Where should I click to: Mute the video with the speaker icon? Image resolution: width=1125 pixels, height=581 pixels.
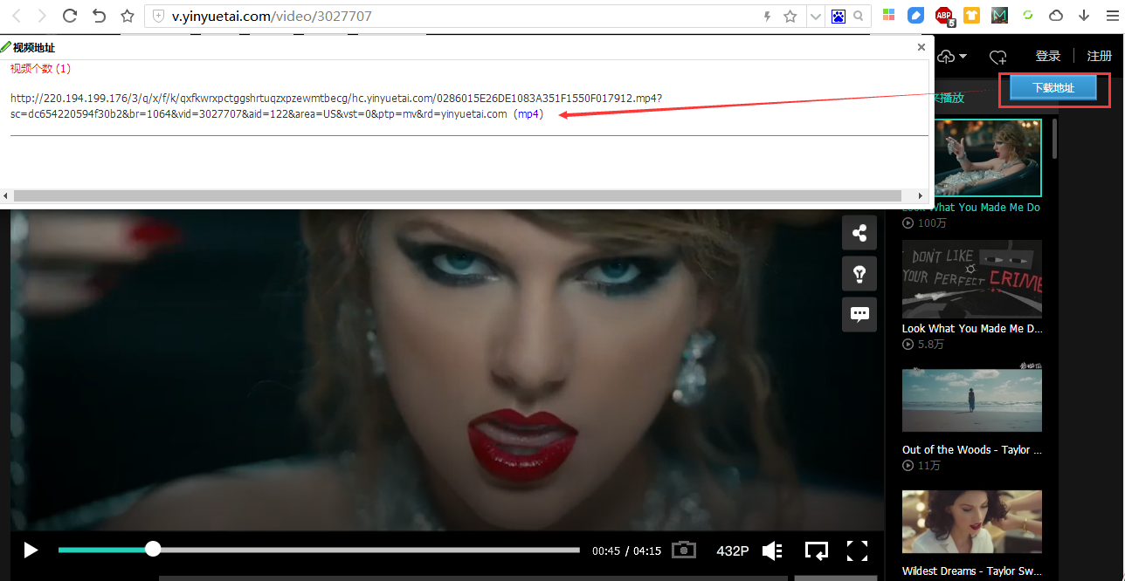[772, 550]
